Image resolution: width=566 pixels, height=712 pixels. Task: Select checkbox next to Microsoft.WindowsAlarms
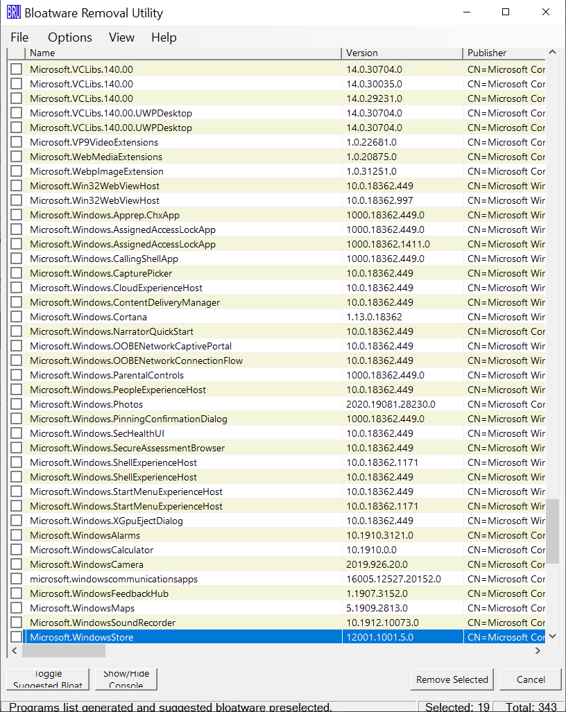pos(17,535)
